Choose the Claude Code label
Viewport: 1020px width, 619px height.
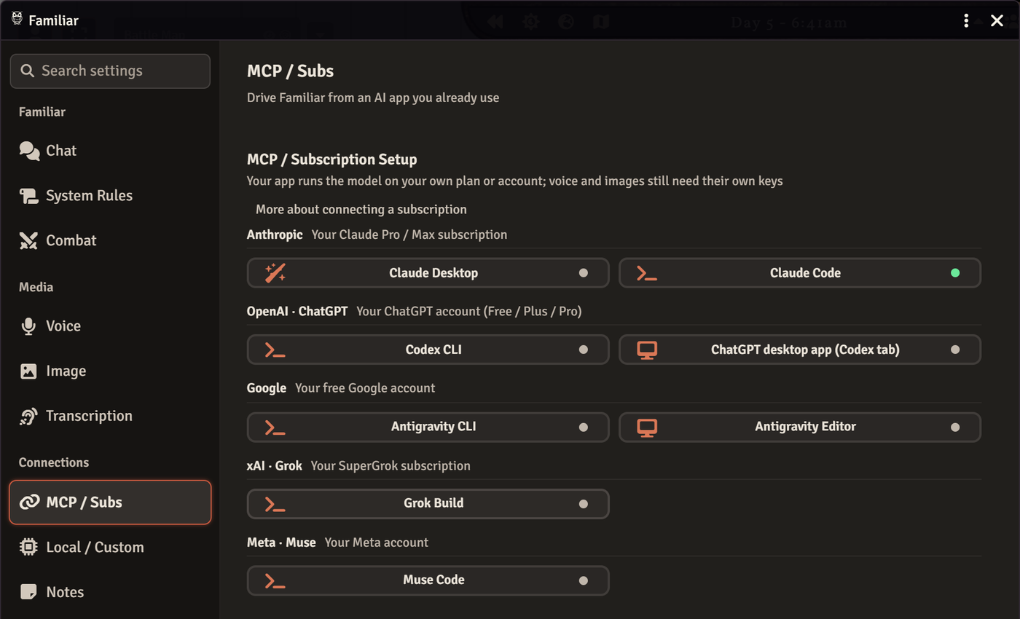[805, 273]
